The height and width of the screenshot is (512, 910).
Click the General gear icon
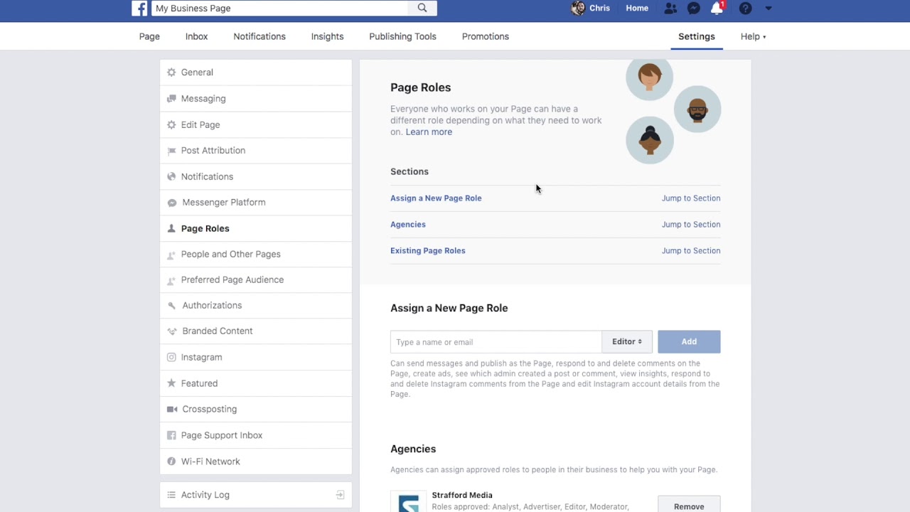click(x=171, y=73)
